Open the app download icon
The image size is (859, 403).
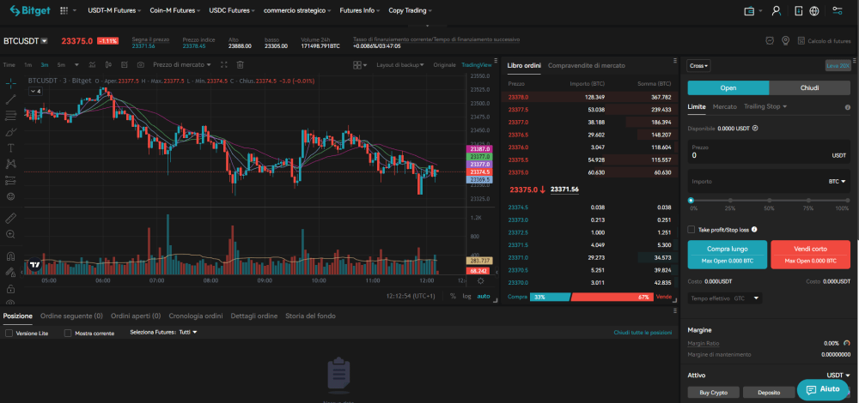(799, 10)
